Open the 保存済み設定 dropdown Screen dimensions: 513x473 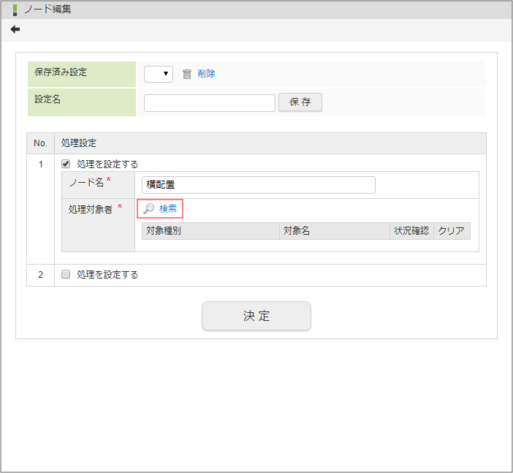(159, 74)
